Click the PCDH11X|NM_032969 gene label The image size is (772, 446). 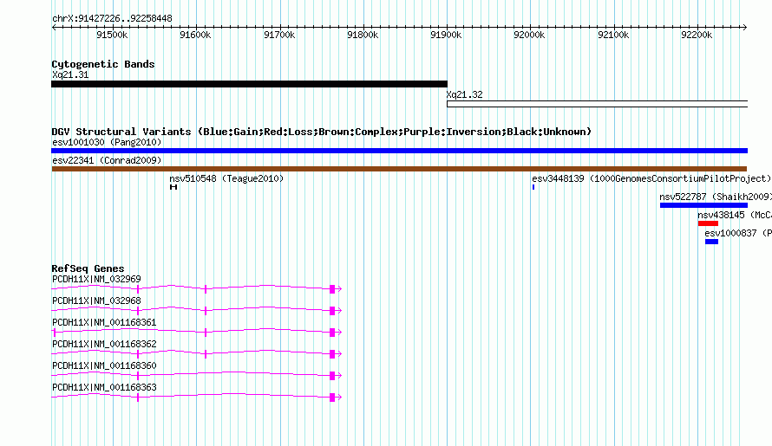coord(96,280)
